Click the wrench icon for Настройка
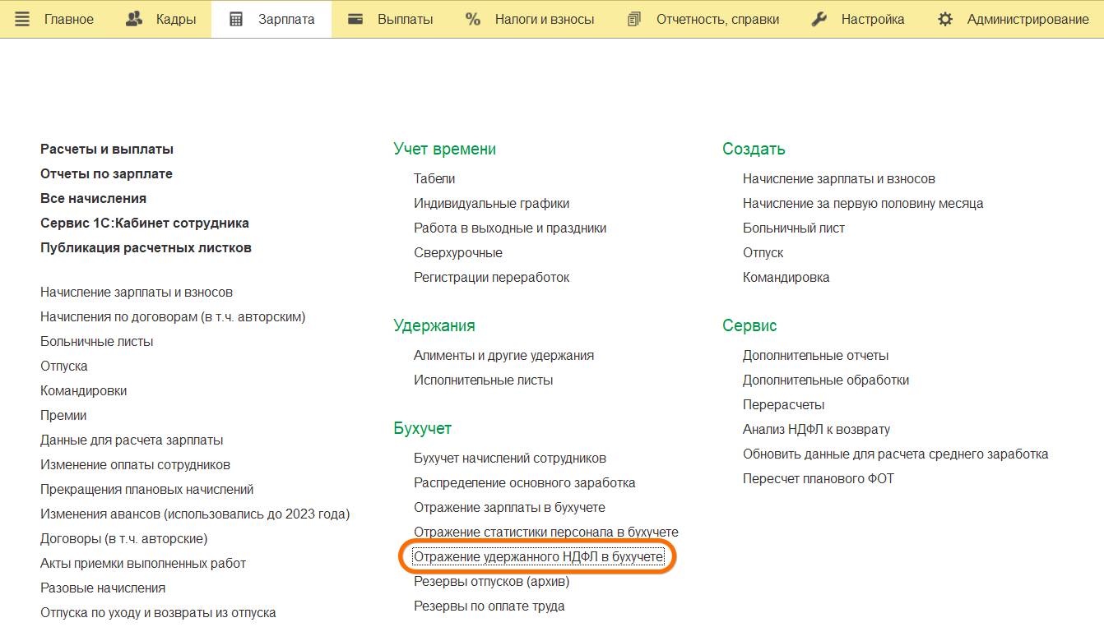 (x=819, y=19)
